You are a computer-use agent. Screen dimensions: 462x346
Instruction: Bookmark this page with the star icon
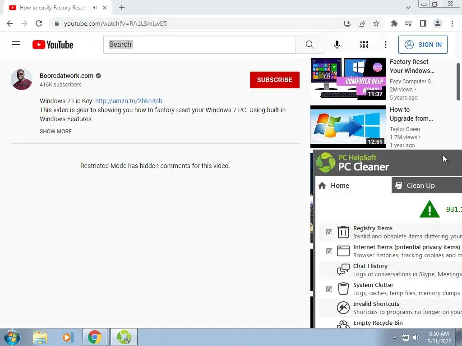tap(376, 23)
